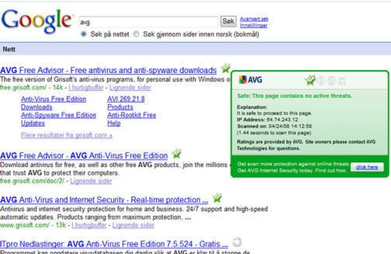This screenshot has height=254, width=391.
Task: Click 'free.grisoft.com/doc/2/' URL text
Action: (32, 181)
